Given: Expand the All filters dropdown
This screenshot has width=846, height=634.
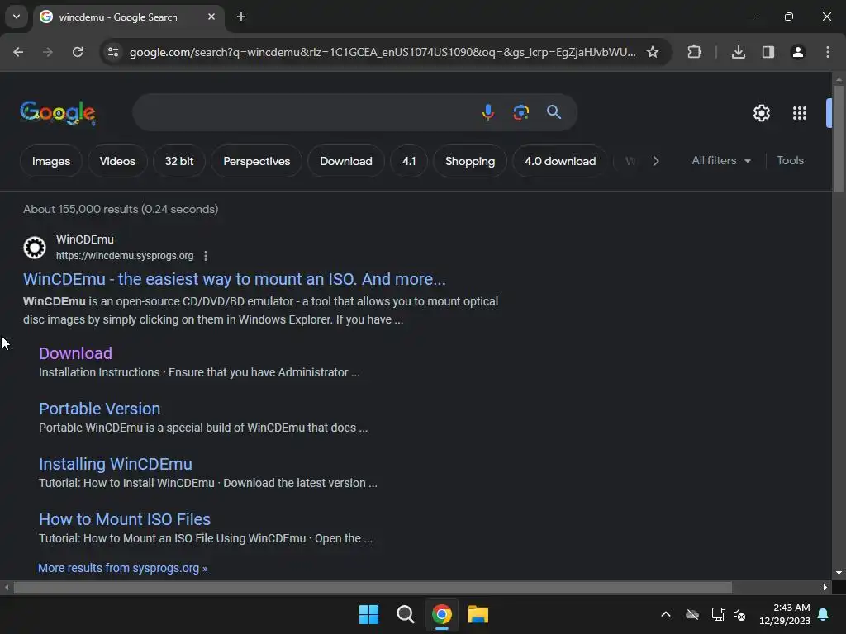Looking at the screenshot, I should (720, 161).
